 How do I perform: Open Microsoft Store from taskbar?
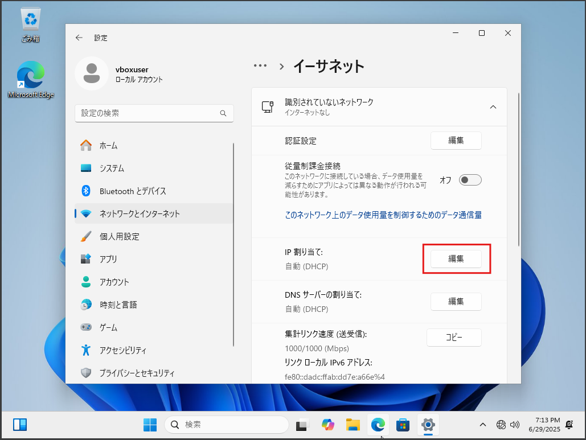(403, 425)
